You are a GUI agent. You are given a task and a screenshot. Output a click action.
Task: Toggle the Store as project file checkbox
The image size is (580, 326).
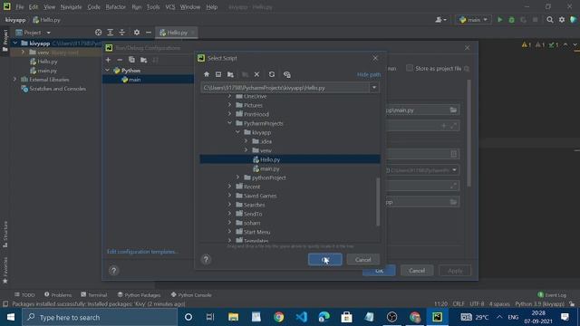[x=410, y=68]
